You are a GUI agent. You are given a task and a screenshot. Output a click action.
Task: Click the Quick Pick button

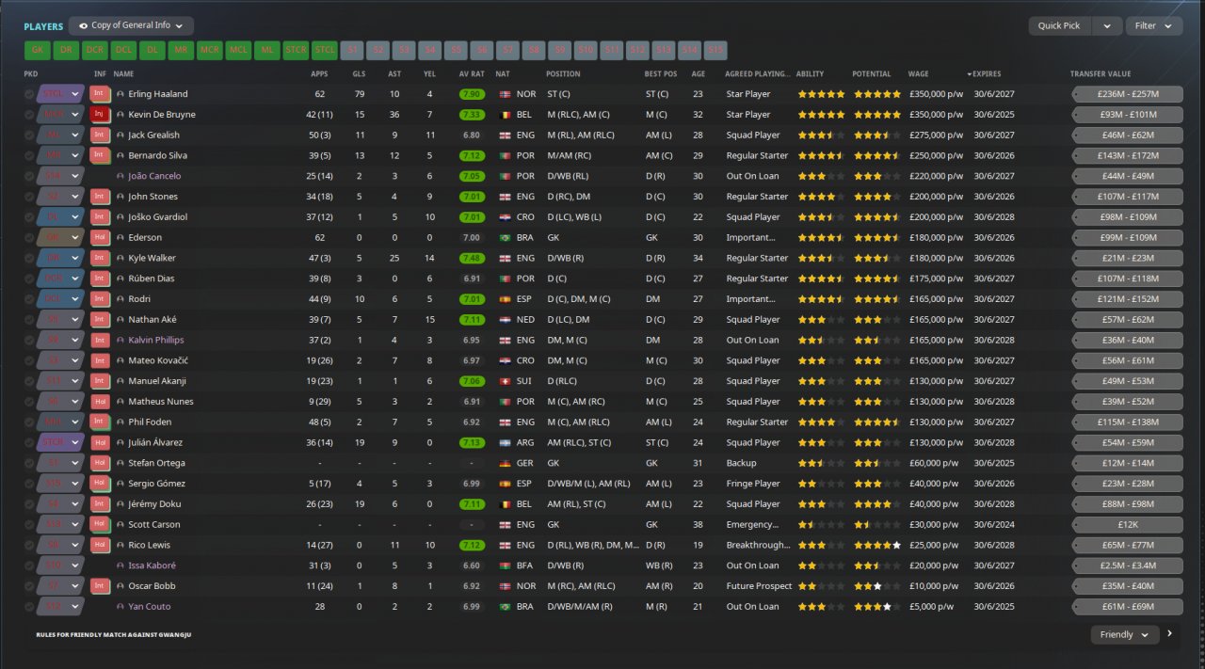click(x=1060, y=26)
